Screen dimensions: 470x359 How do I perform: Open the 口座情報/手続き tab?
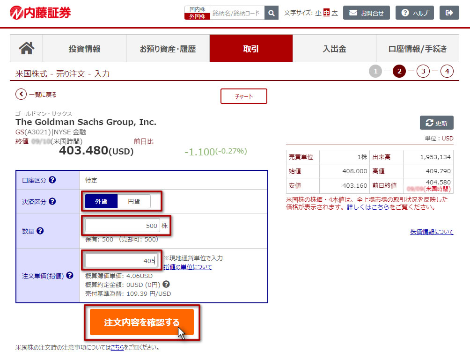[418, 48]
